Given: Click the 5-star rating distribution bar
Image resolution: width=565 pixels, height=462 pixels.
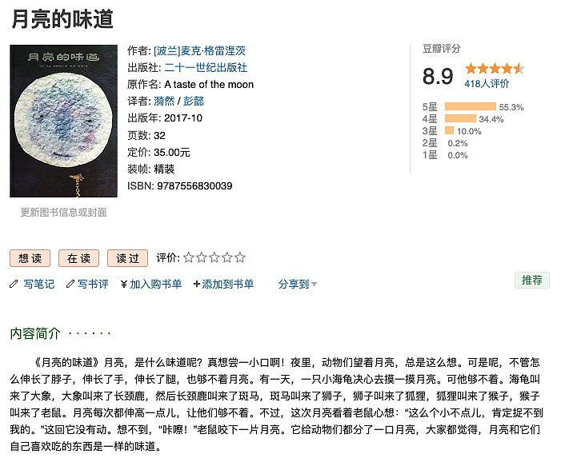Looking at the screenshot, I should tap(470, 106).
